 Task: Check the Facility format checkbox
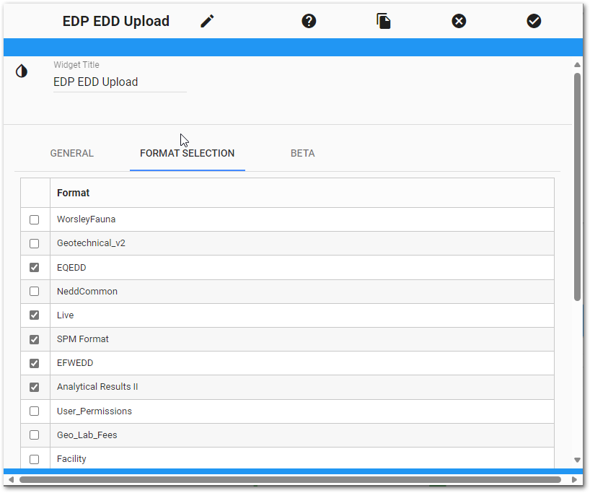(x=34, y=458)
